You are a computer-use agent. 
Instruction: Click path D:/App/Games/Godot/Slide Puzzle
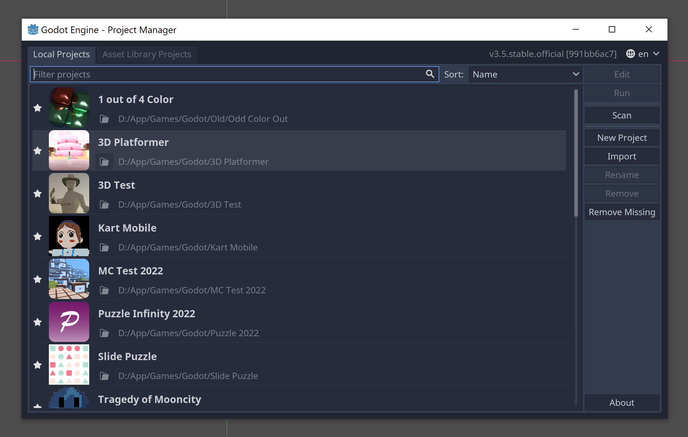pos(188,376)
